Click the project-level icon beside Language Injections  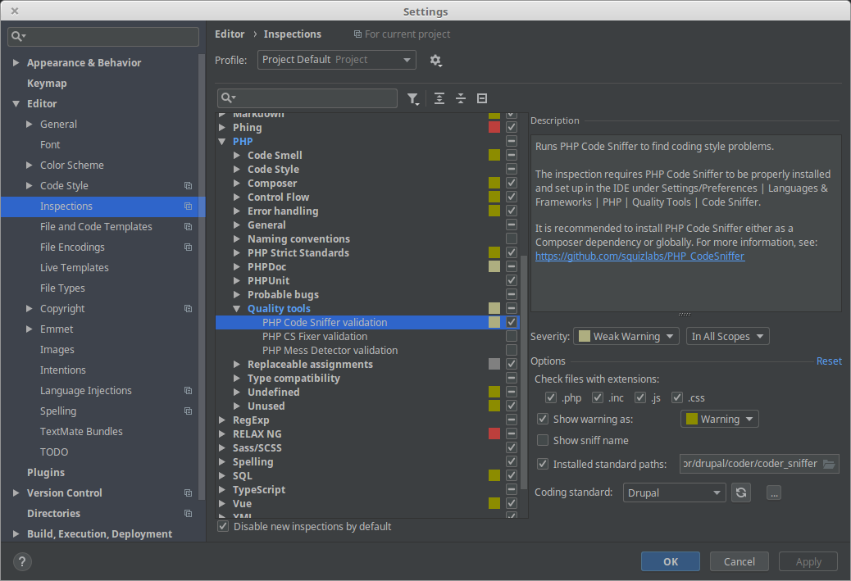(188, 390)
